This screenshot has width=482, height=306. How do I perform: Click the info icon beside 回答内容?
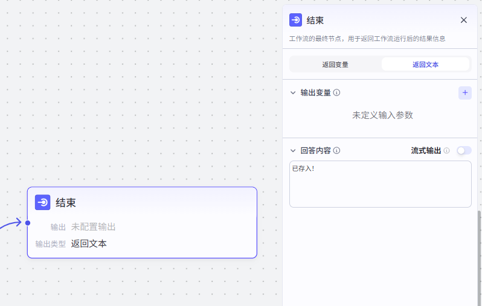point(337,151)
